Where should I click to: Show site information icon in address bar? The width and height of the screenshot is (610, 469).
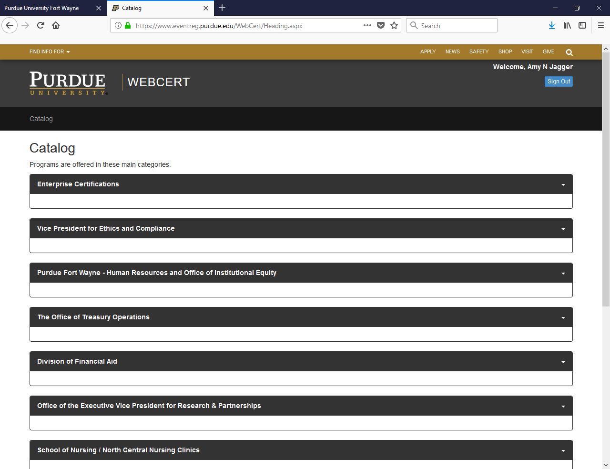pos(118,25)
